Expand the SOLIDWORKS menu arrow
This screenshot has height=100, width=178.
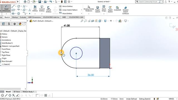[18, 2]
